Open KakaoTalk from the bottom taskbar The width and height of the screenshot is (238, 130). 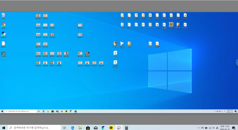click(111, 128)
